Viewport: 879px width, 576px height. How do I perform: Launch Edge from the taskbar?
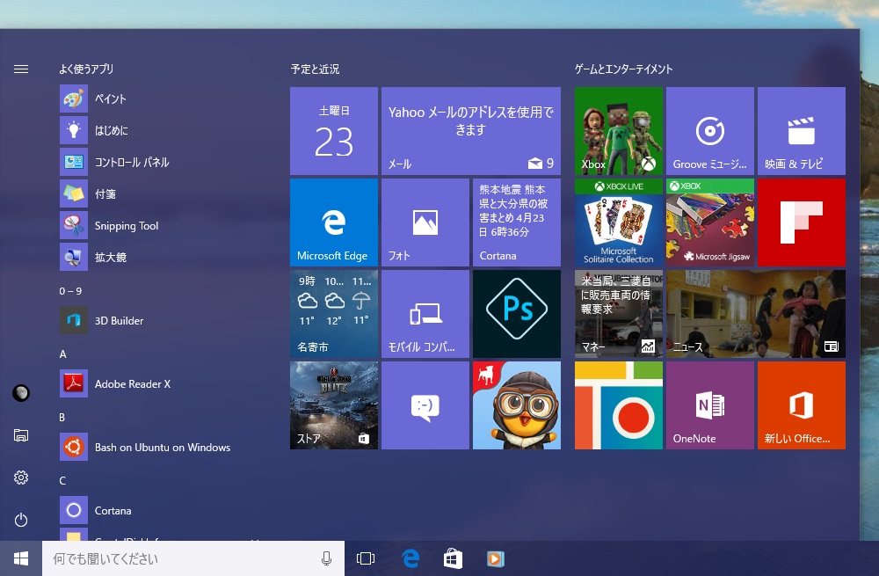pos(410,558)
